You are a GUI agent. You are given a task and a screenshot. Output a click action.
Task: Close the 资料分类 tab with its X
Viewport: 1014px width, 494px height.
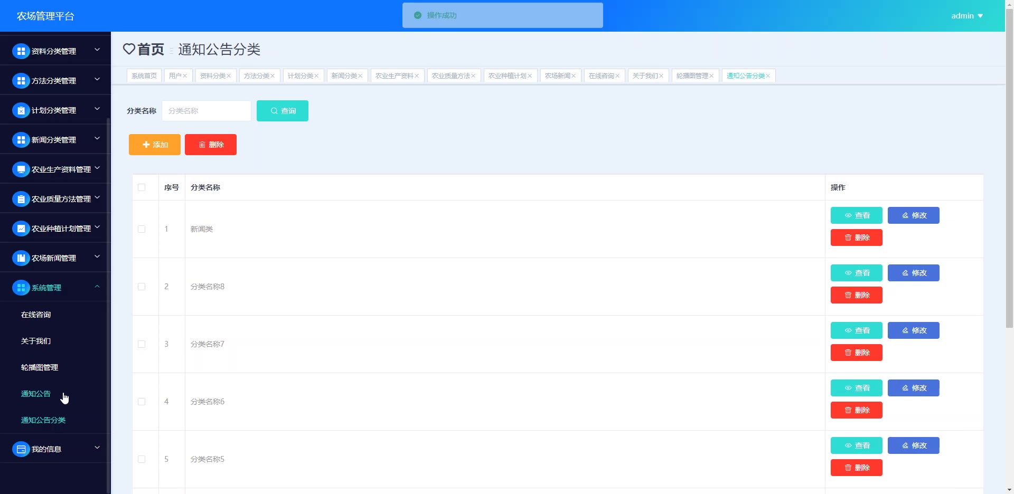[x=229, y=76]
